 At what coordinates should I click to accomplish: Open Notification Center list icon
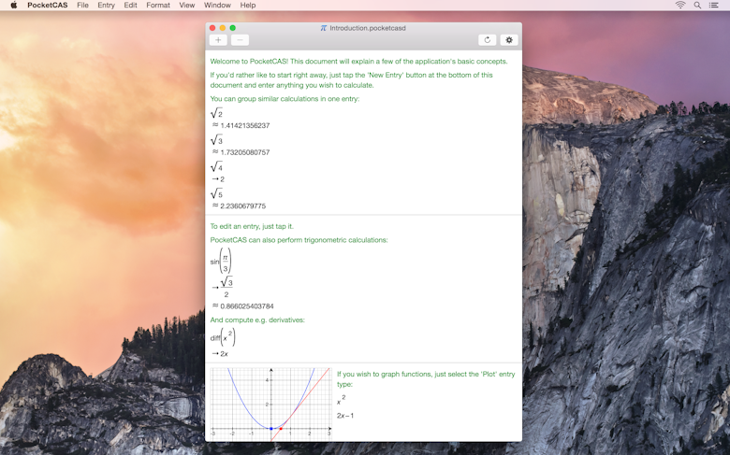click(713, 5)
